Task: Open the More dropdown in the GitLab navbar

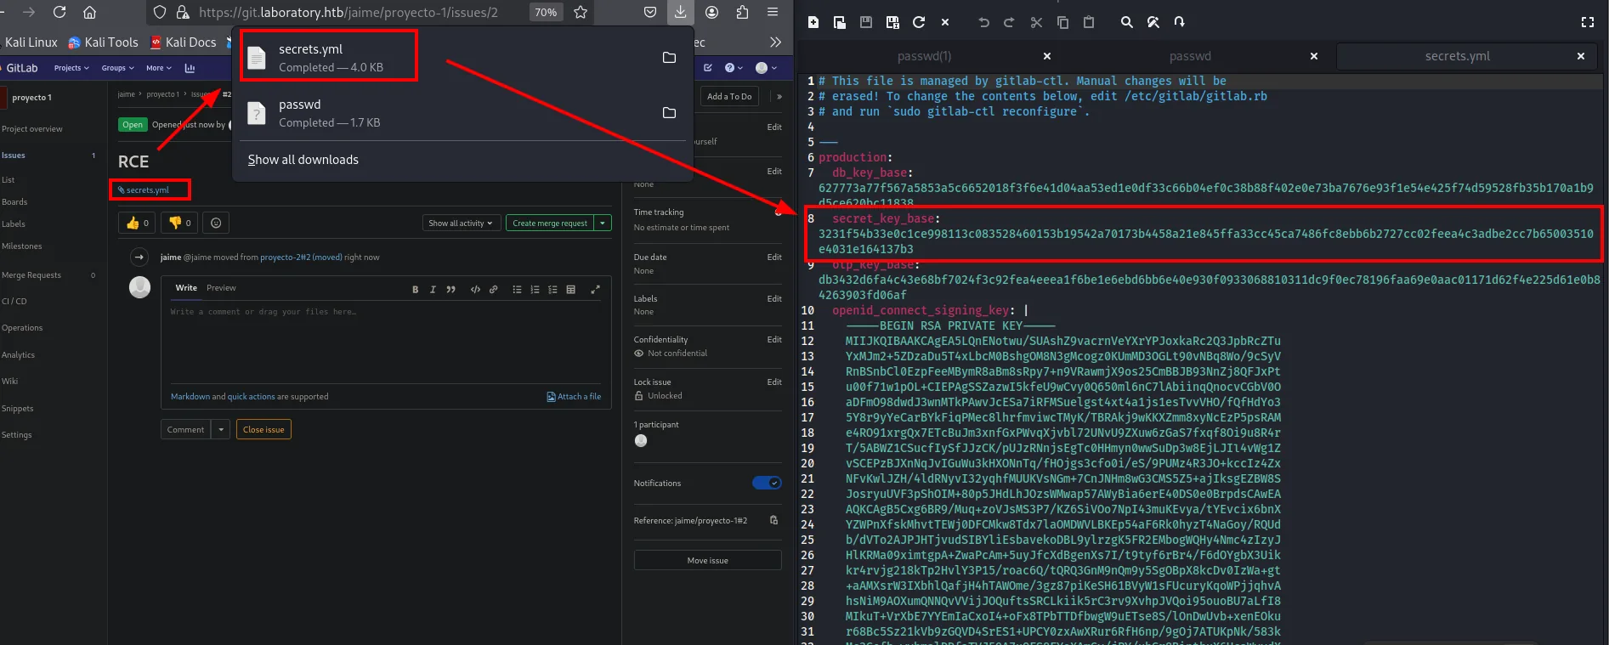Action: tap(158, 68)
